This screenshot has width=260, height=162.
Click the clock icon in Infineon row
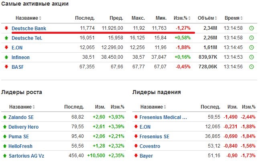click(252, 57)
